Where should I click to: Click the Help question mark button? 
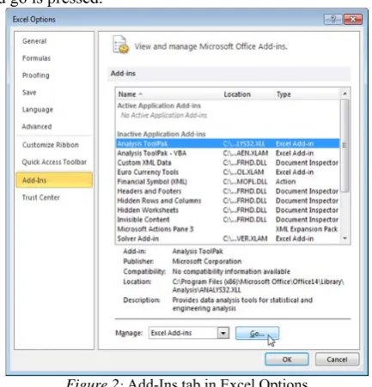pos(333,19)
